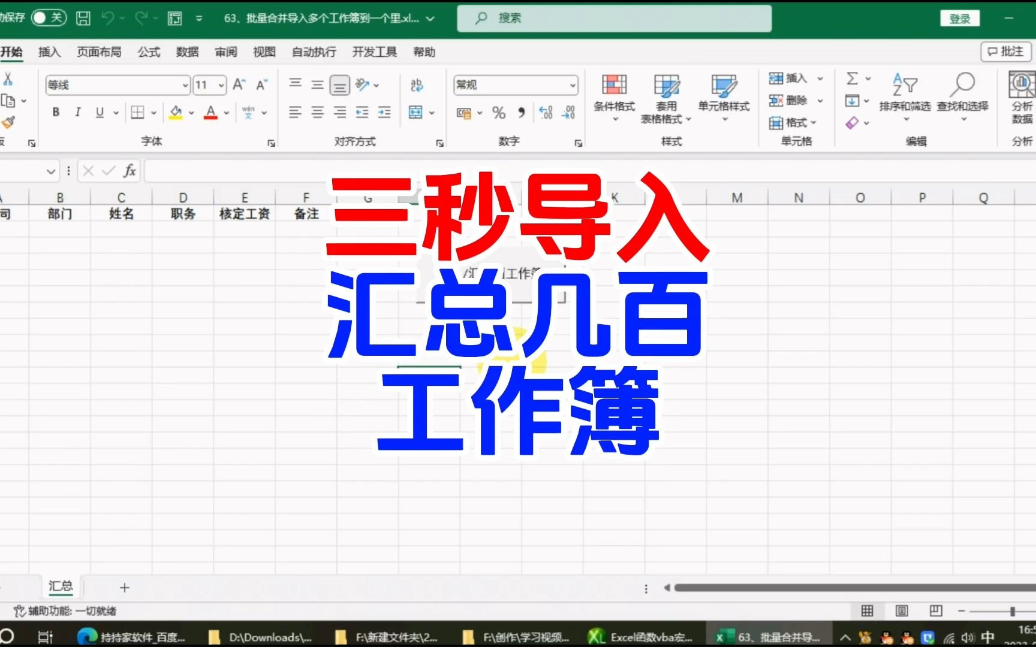Open the Quick Access Toolbar customize arrow

[x=199, y=19]
